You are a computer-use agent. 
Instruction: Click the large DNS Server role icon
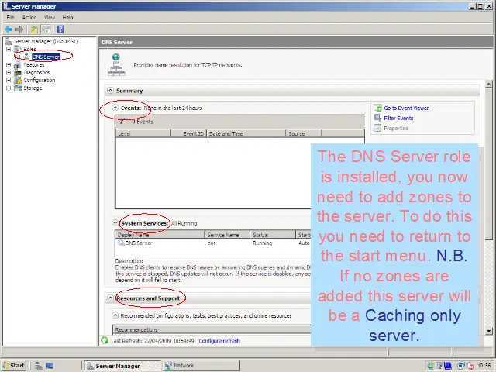coord(116,65)
